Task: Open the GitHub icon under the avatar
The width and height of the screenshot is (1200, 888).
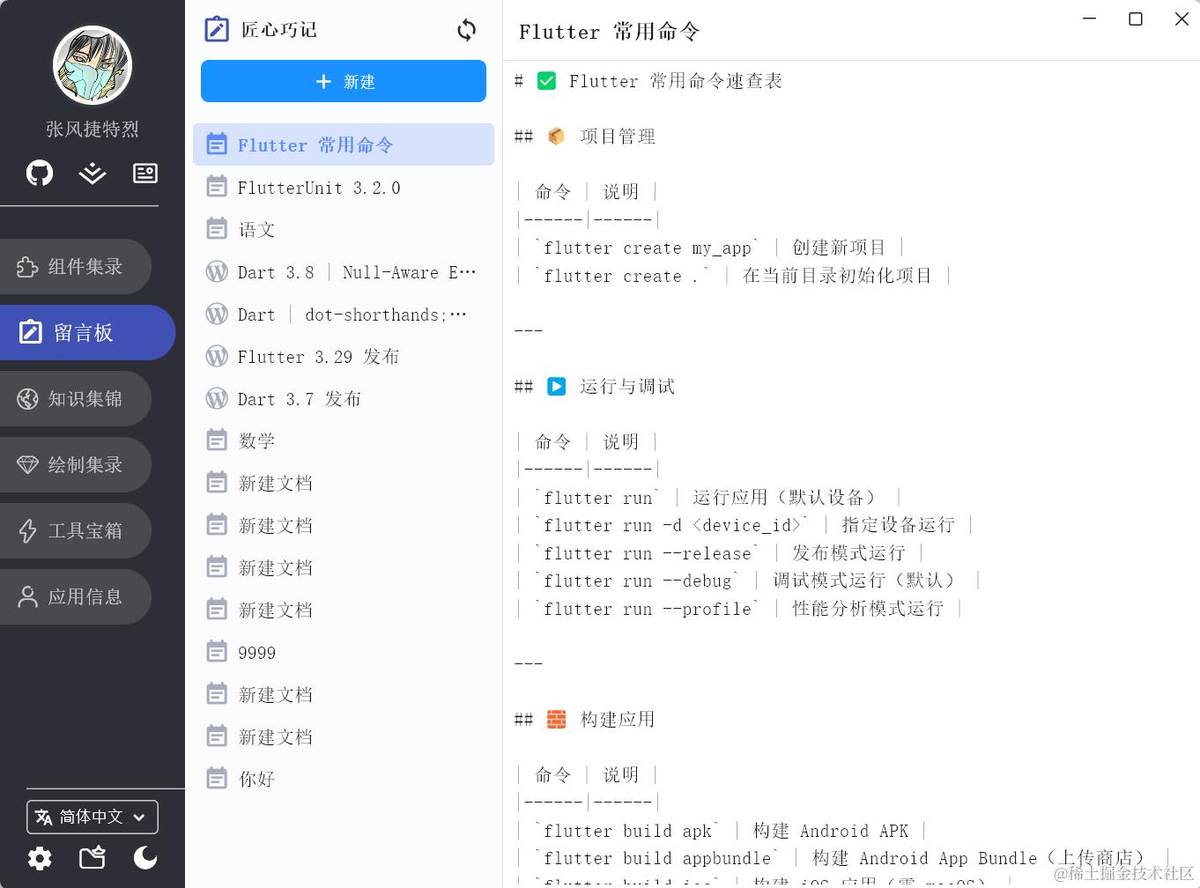Action: coord(40,173)
